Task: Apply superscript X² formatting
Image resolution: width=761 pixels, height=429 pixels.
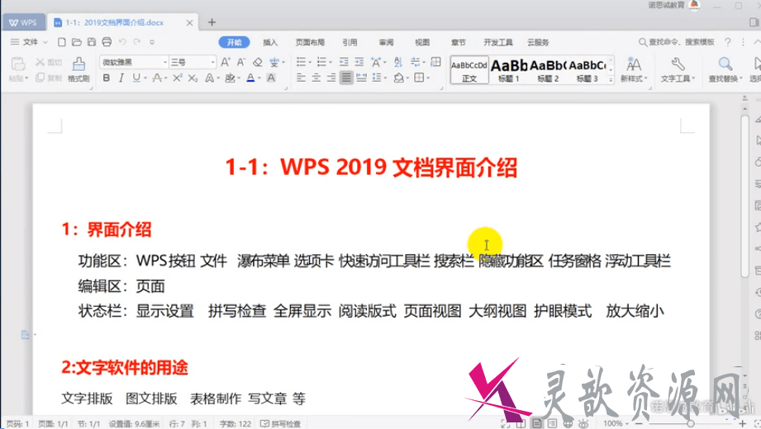Action: tap(178, 78)
